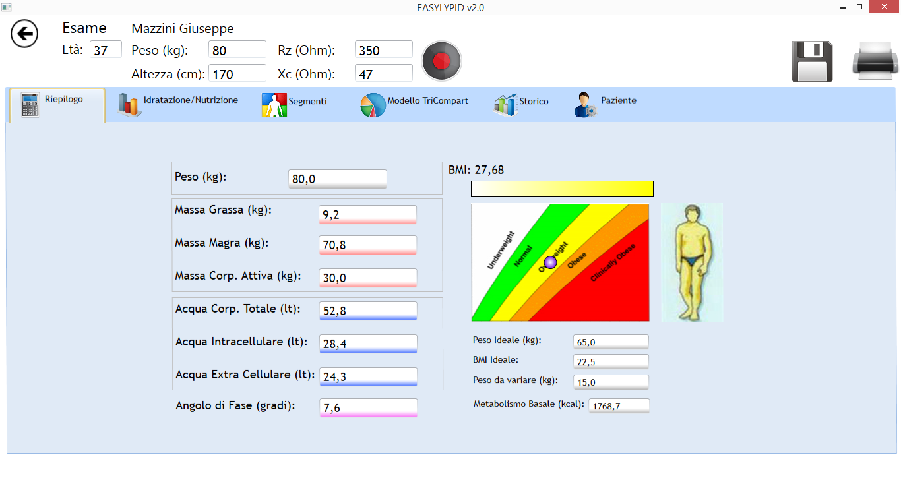Click the application icon in title bar
Screen dimensions: 901x480
click(x=8, y=7)
